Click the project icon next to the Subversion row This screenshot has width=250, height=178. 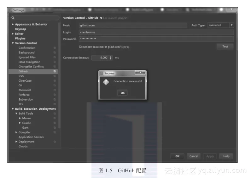tap(55, 100)
